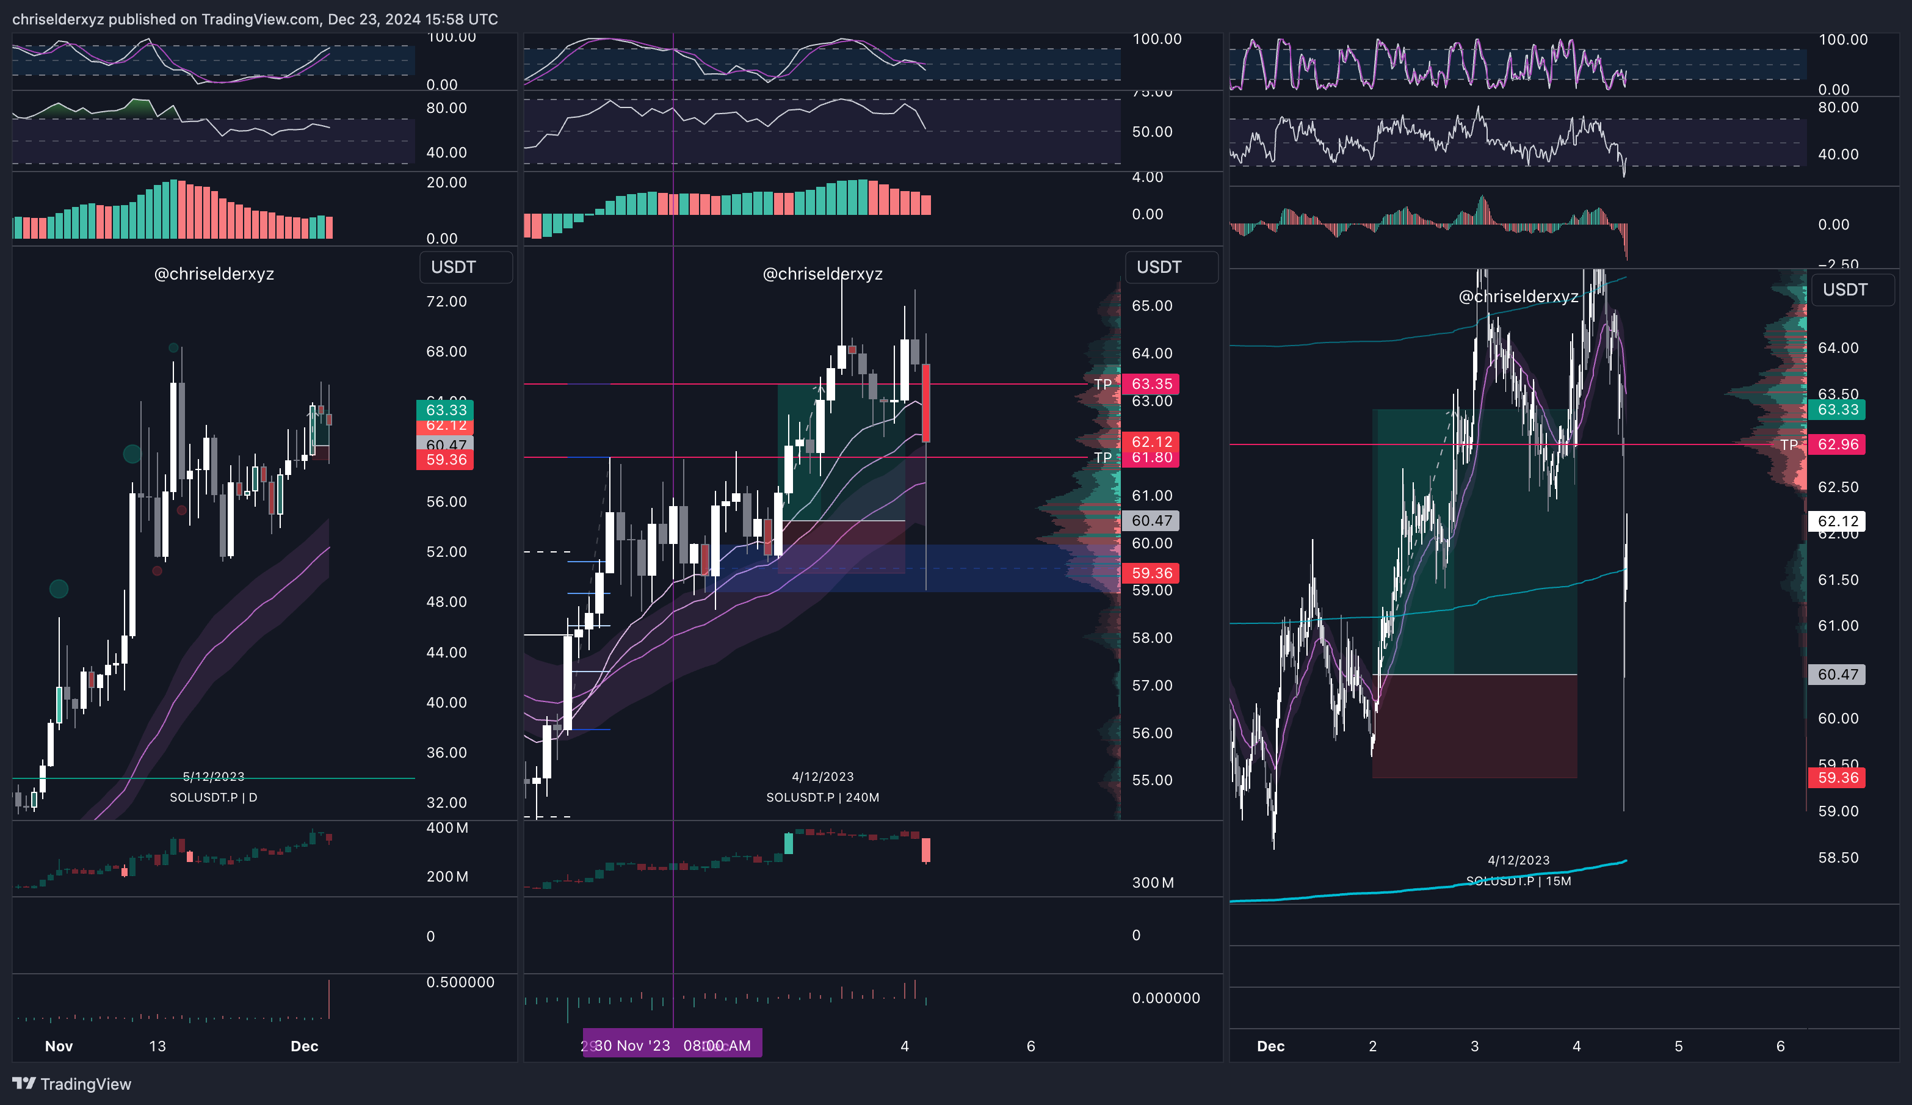This screenshot has height=1105, width=1912.
Task: Open the USDT currency selector on the daily chart
Action: point(465,267)
